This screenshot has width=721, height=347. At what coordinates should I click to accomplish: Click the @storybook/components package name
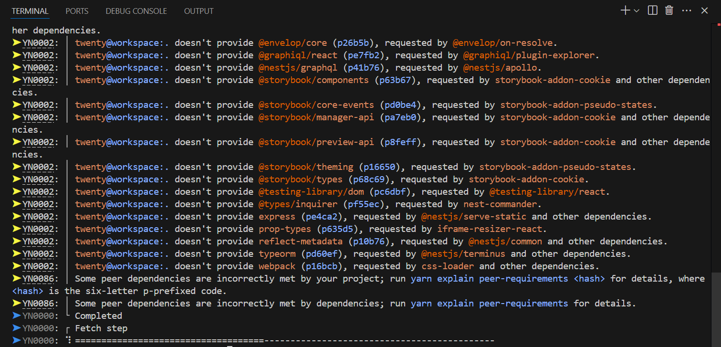pos(313,80)
